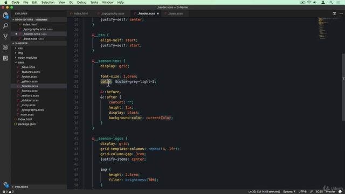
Task: Open the Notification Center icon
Action: click(x=338, y=2)
